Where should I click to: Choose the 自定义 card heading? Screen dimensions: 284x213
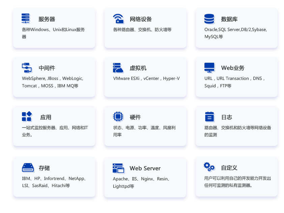(229, 168)
